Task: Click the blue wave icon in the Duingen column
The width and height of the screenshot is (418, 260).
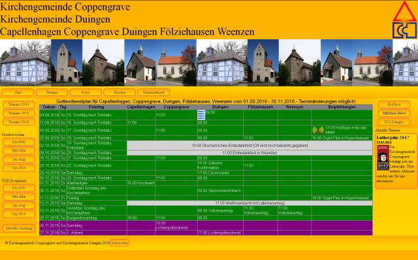Action: tap(201, 115)
